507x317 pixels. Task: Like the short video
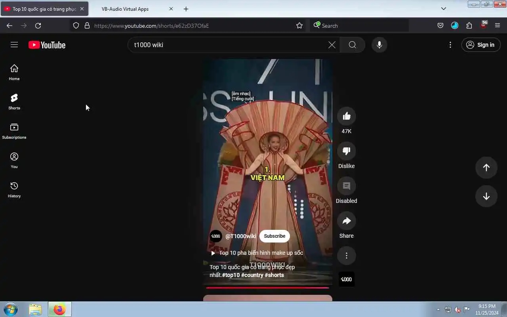(347, 116)
